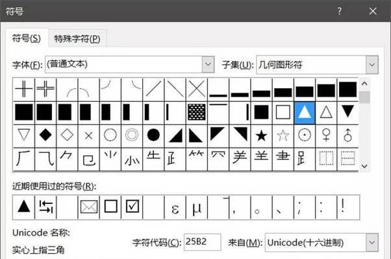Pick the solid down-pointing triangle symbol
The image size is (391, 259).
pyautogui.click(x=347, y=113)
